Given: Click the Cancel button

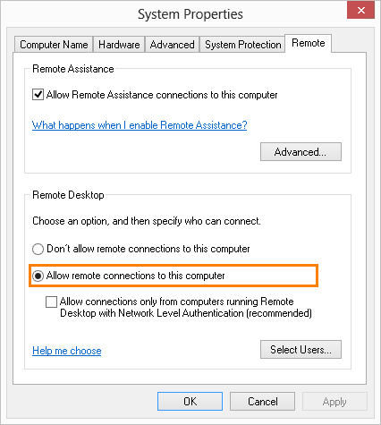Looking at the screenshot, I should point(262,402).
